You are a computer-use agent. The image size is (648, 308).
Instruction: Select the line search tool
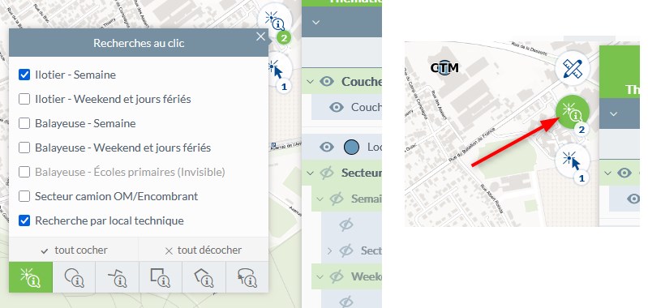(118, 277)
